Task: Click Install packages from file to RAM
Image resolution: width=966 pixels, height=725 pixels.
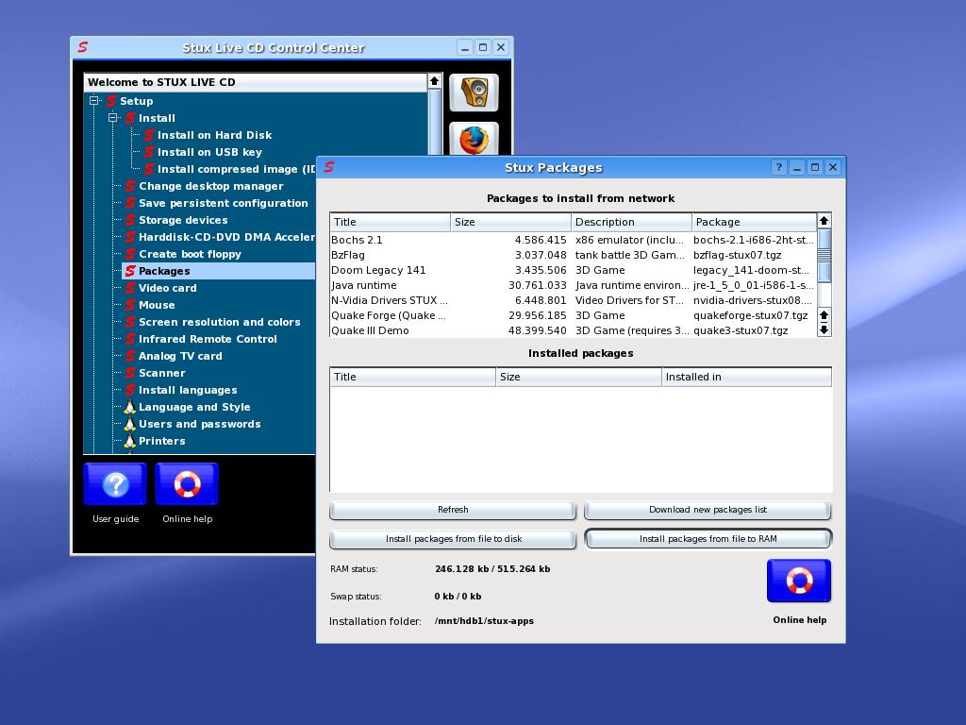Action: (708, 539)
